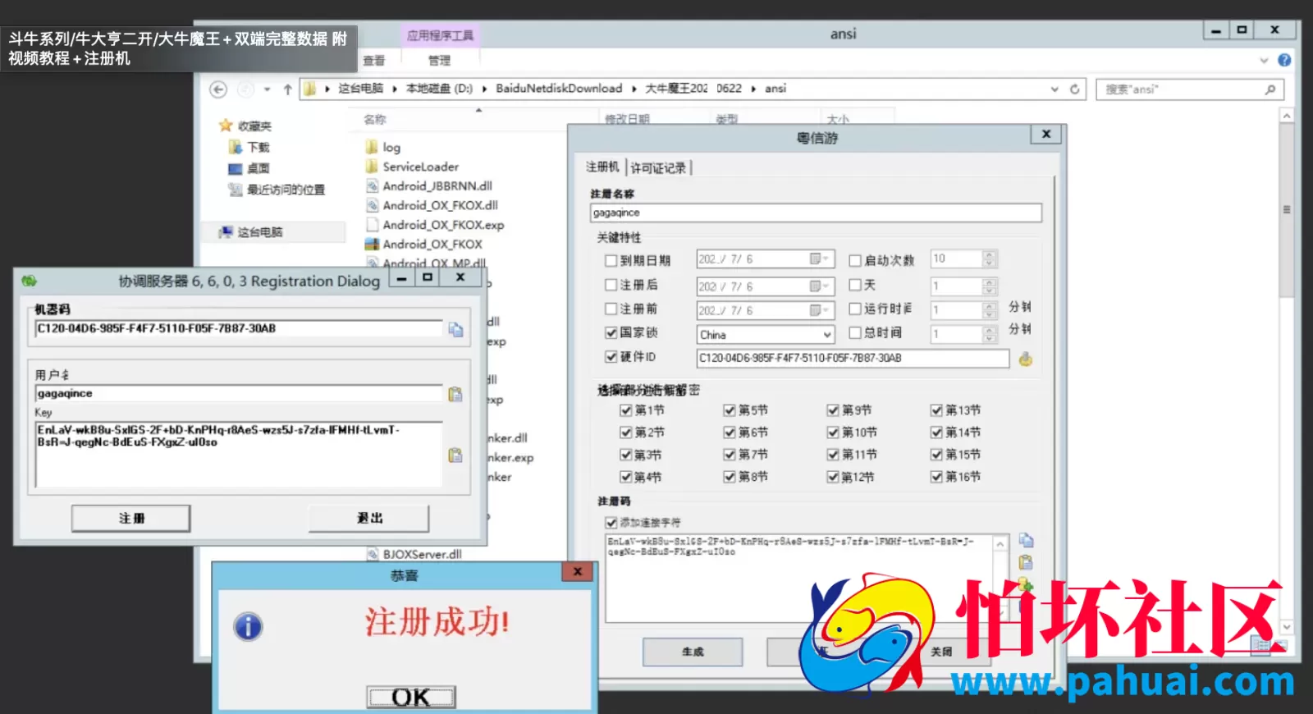Screen dimensions: 1313x714
Task: Sort files by Name (名称) column
Action: tap(375, 120)
